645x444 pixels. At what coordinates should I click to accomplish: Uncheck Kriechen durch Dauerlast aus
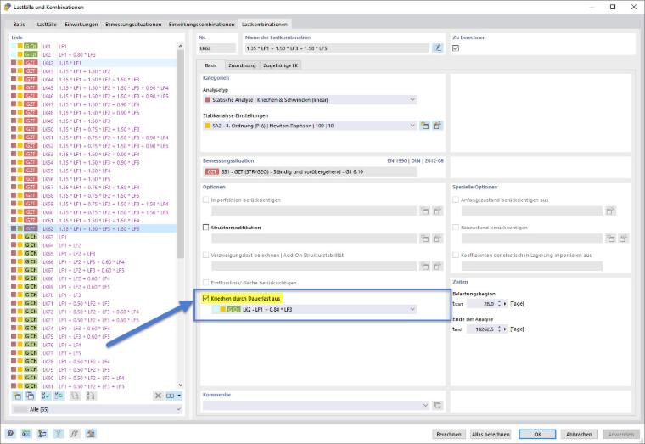pos(205,298)
